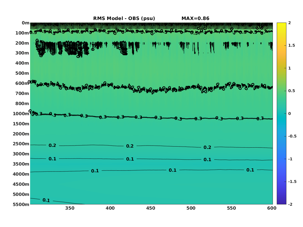Click the colorbar tick label '-1.5'
This screenshot has height=227, width=303.
[x=292, y=182]
